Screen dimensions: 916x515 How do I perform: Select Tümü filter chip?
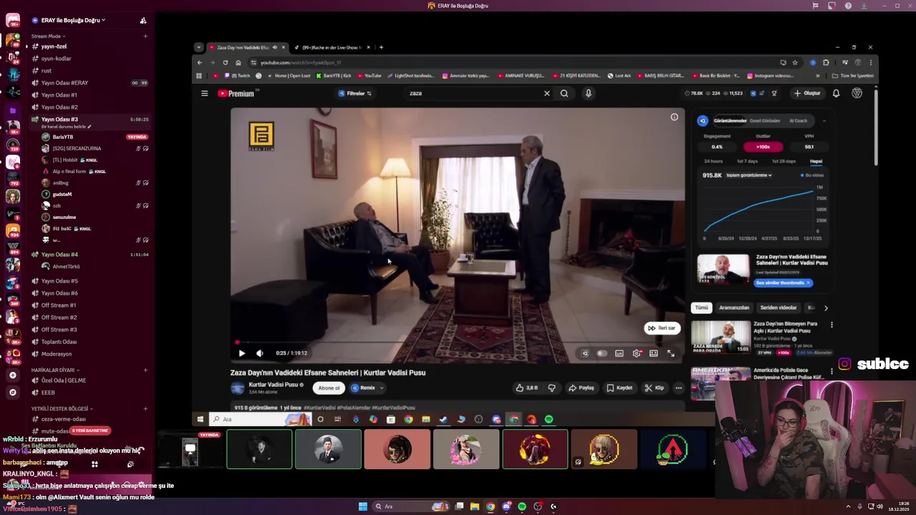701,308
